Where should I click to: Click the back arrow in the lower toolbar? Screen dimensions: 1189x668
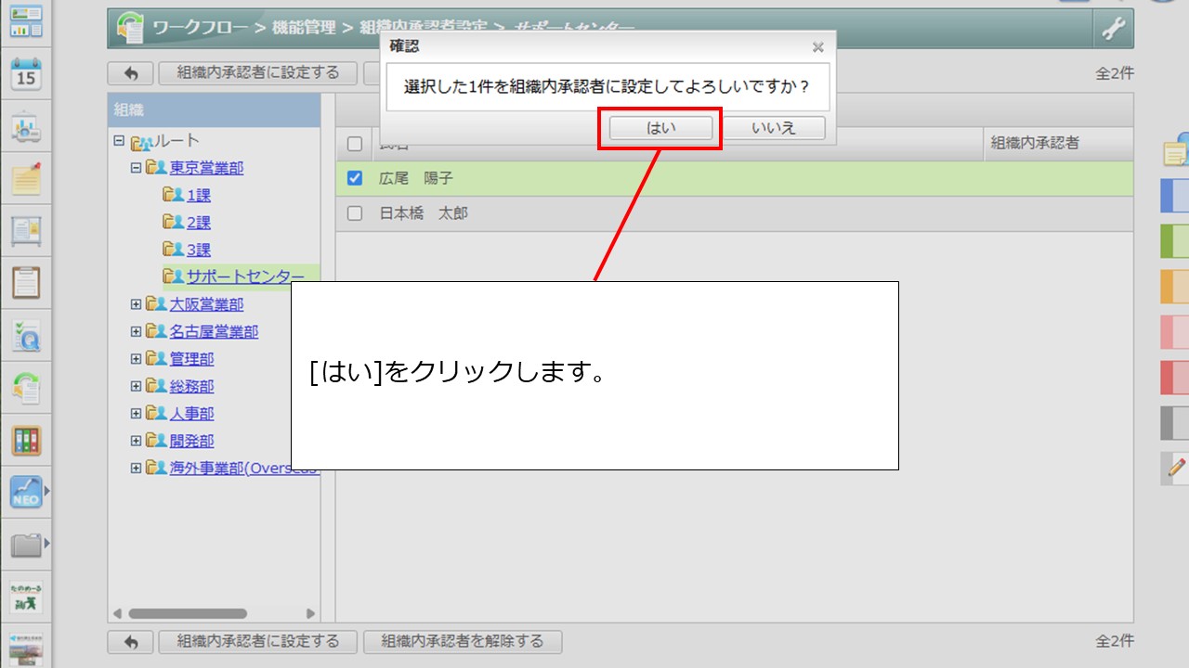click(131, 642)
